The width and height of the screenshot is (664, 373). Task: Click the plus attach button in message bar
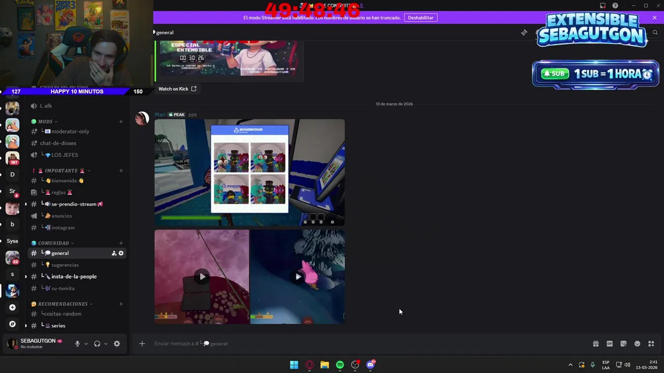click(142, 343)
